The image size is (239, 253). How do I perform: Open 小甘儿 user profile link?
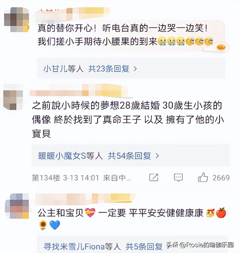click(55, 69)
